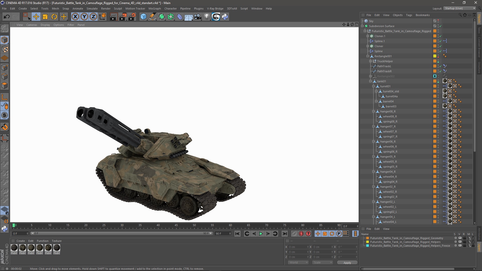Play the animation forward
Image resolution: width=482 pixels, height=271 pixels.
[x=261, y=234]
